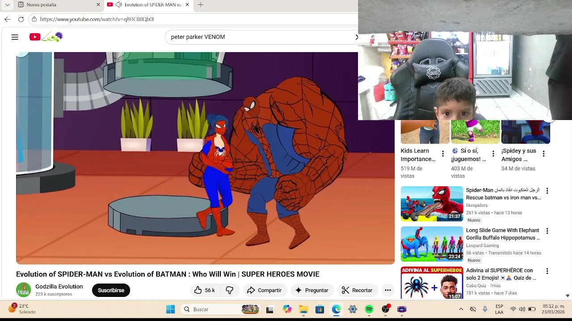572x321 pixels.
Task: Open the Adivina al SUPERHÉROE thumbnail
Action: pos(432,283)
